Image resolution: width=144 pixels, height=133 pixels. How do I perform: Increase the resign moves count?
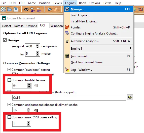point(38,52)
